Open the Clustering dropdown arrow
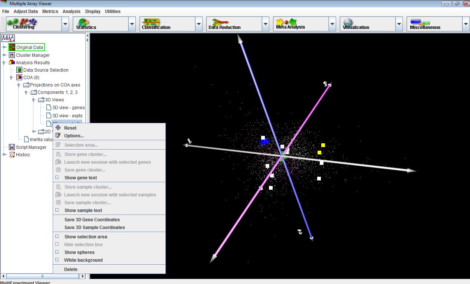This screenshot has height=284, width=470. [65, 24]
